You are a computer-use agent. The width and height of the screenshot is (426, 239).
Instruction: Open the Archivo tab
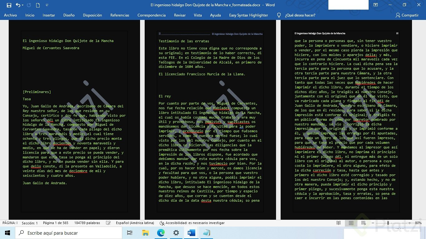(10, 15)
